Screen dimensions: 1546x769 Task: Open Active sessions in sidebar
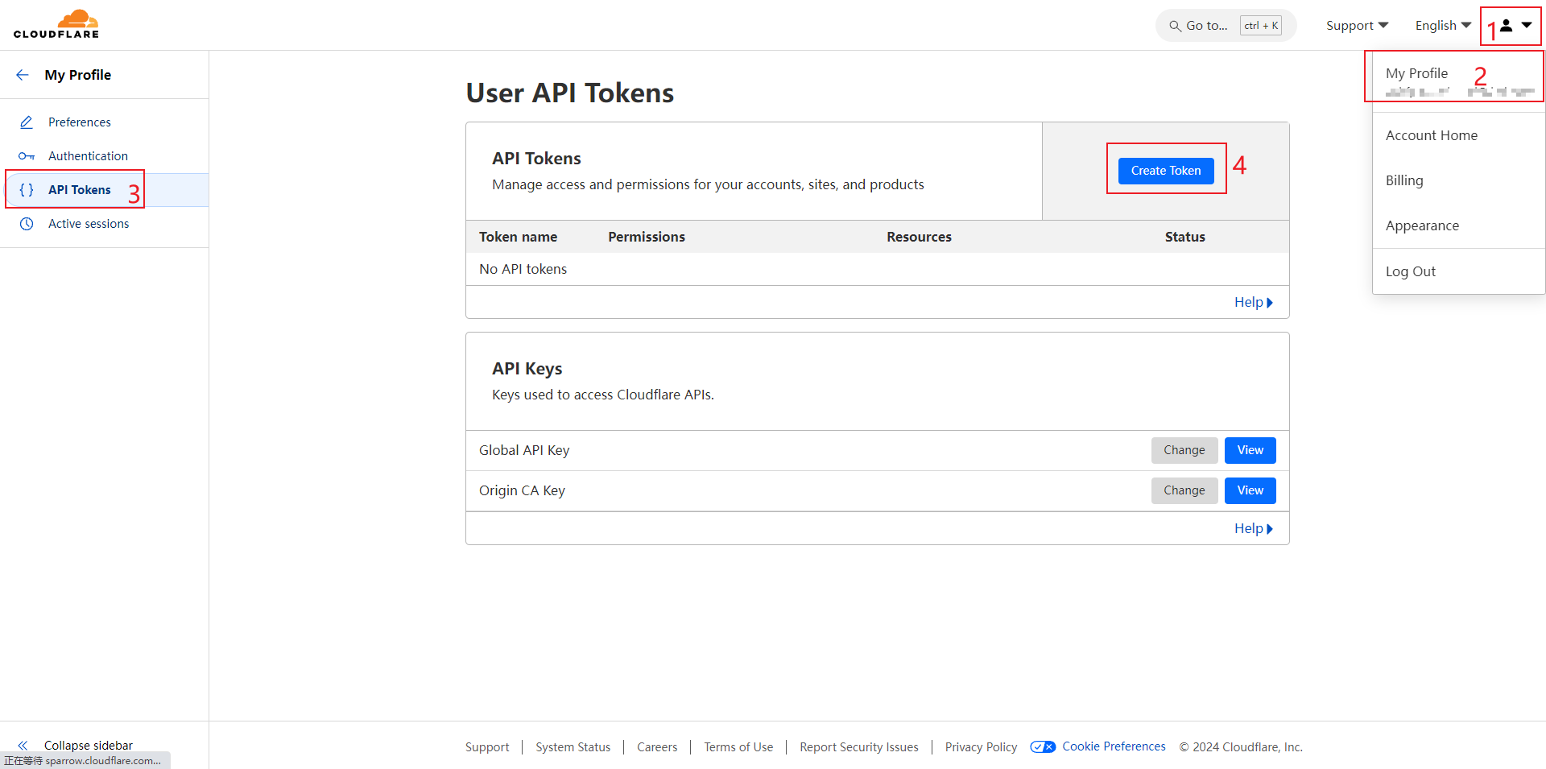pyautogui.click(x=89, y=224)
